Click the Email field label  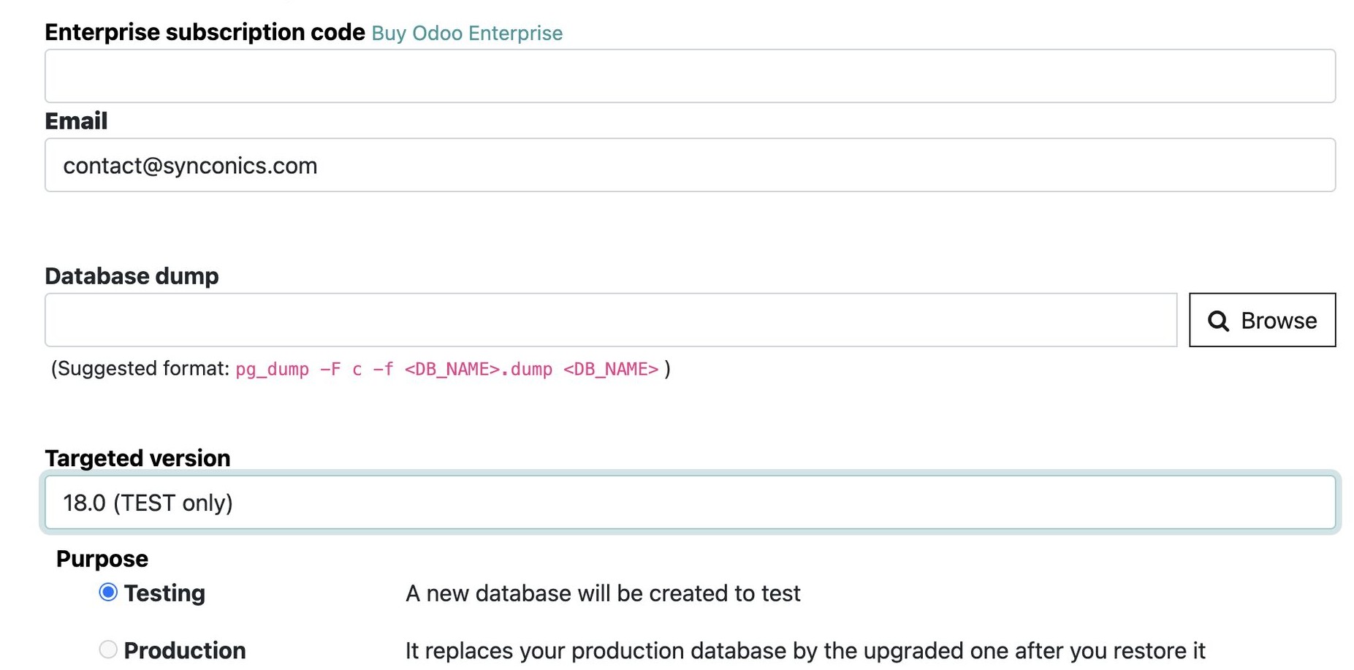tap(76, 121)
